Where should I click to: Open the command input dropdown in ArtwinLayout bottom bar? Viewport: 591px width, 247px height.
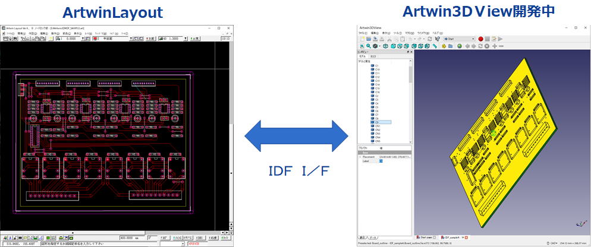click(183, 244)
